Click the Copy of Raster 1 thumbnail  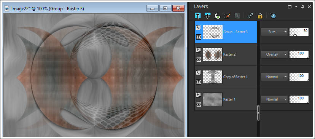click(213, 77)
